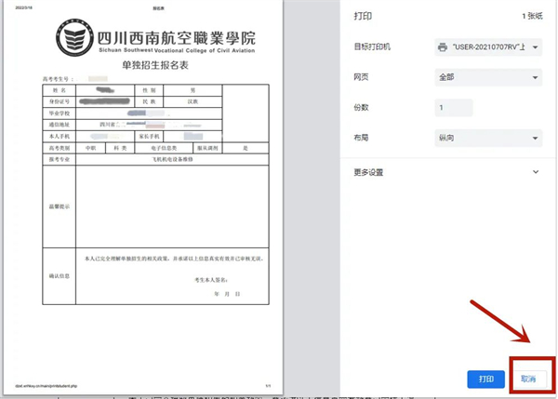Click the 单独招生报名表 title in preview
This screenshot has height=399, width=558.
pos(155,65)
